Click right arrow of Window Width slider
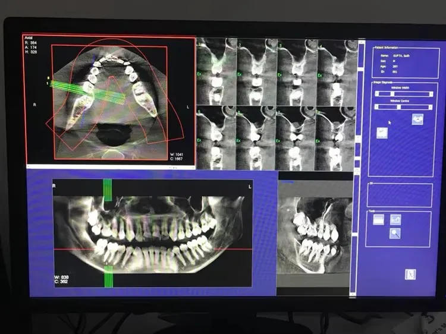 [x=430, y=93]
